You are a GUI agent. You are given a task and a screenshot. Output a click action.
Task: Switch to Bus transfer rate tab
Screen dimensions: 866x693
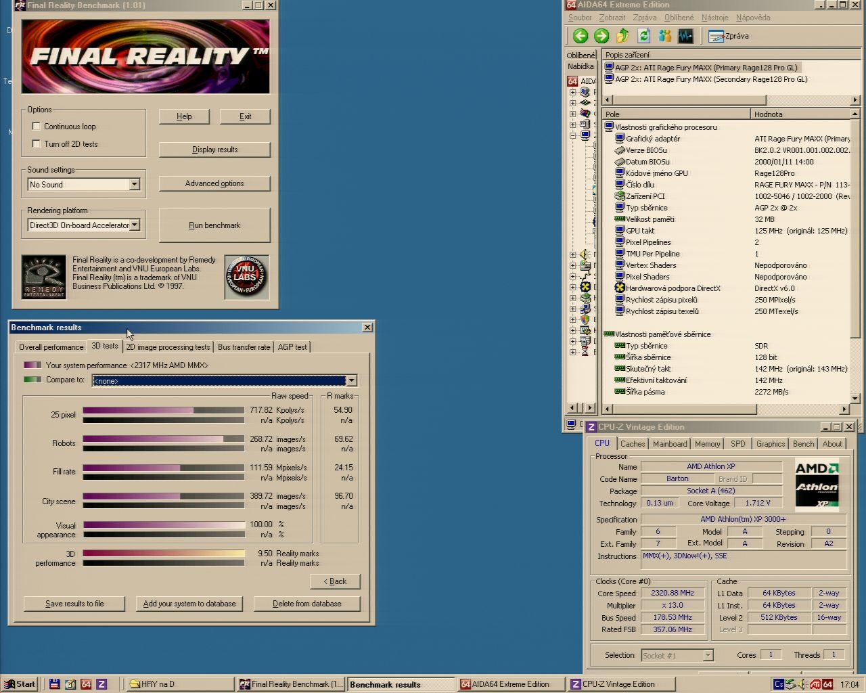pyautogui.click(x=244, y=347)
